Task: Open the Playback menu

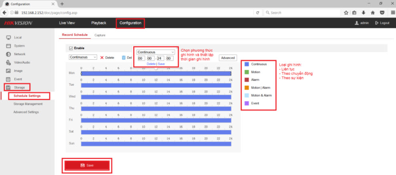Action: (x=98, y=23)
